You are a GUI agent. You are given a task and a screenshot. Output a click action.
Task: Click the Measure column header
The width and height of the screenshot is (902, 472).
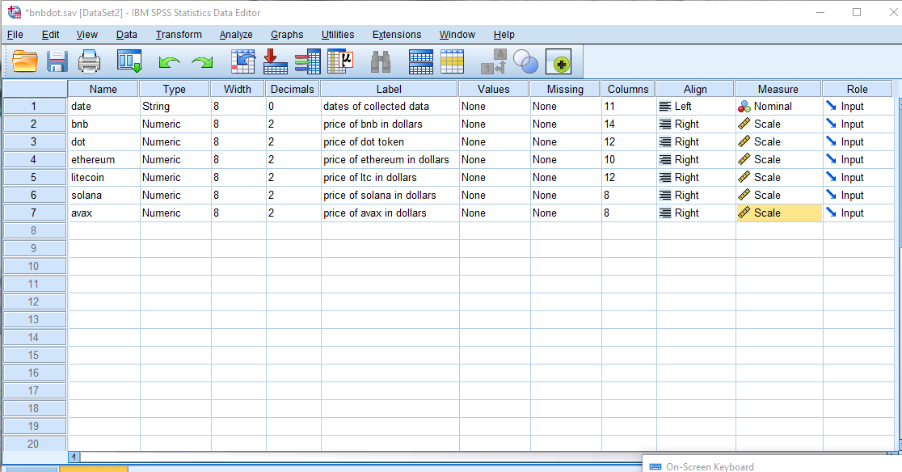[778, 89]
